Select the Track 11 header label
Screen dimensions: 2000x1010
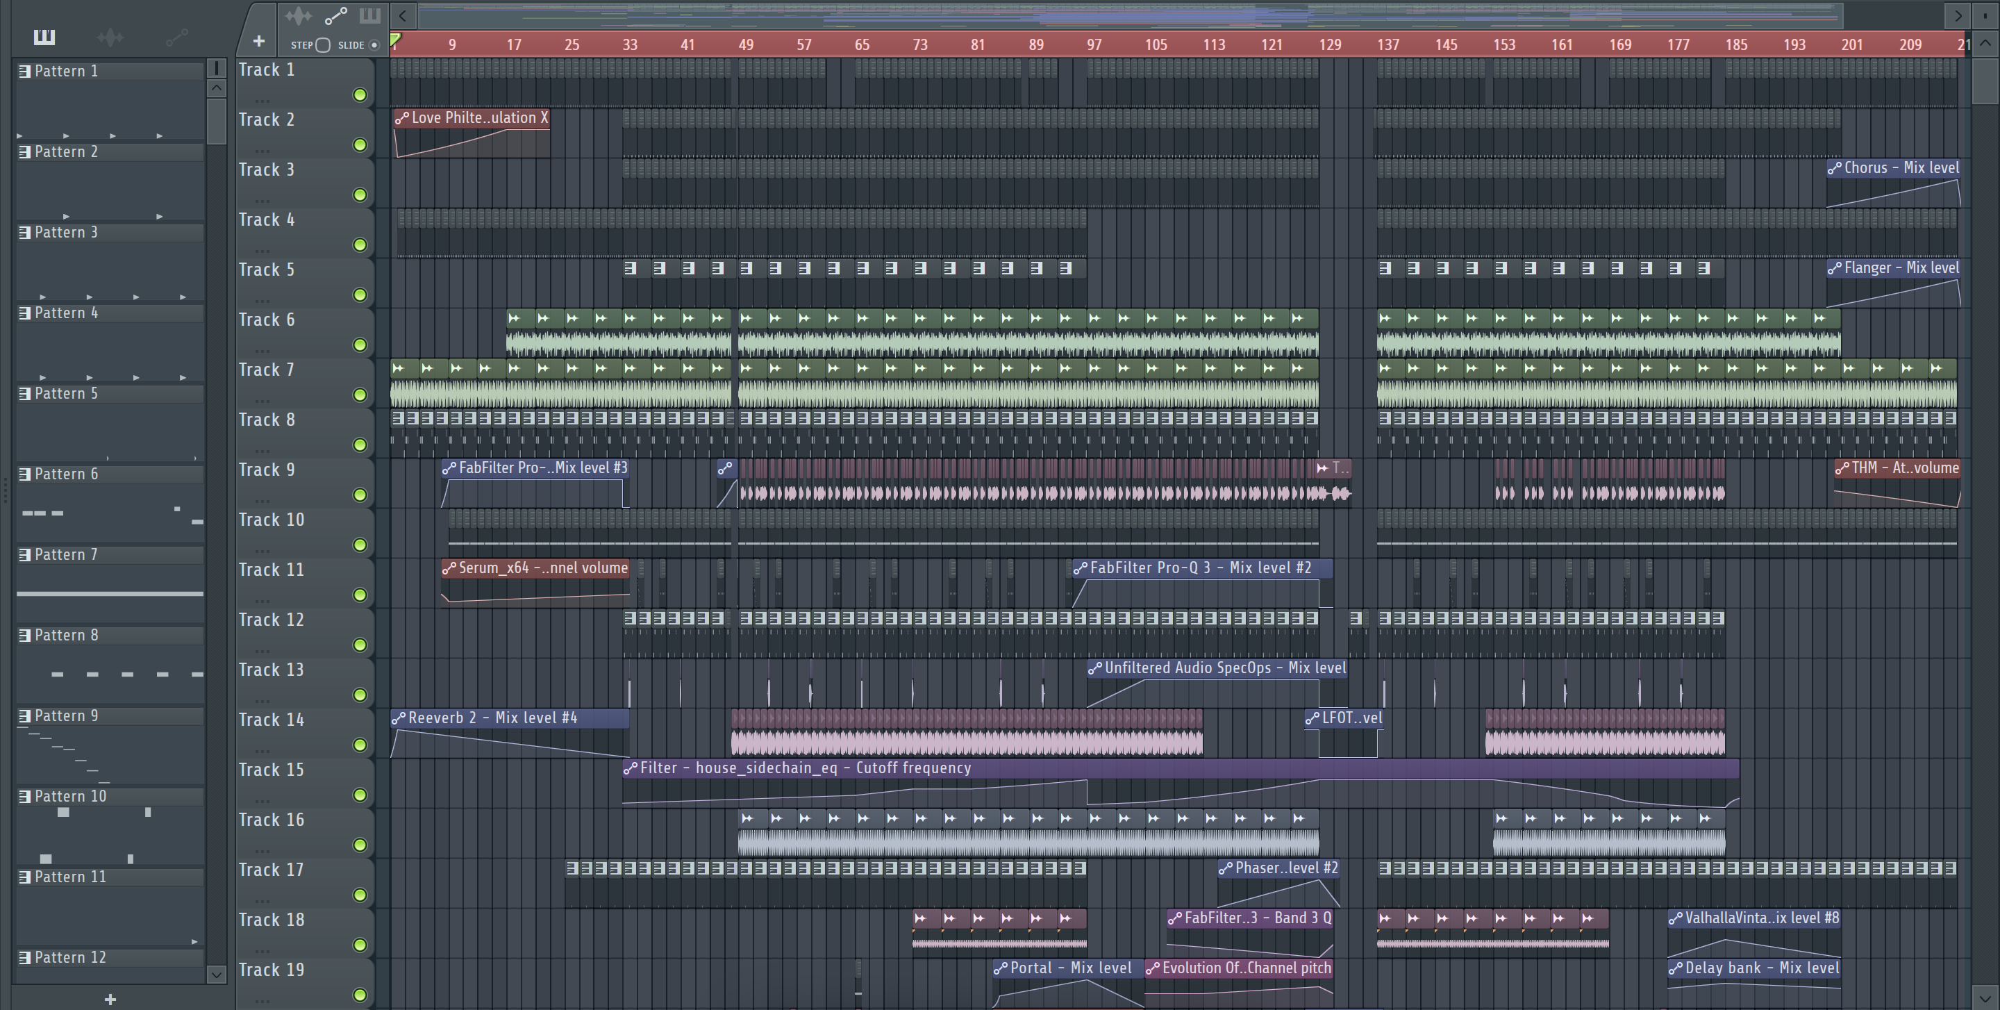pyautogui.click(x=271, y=570)
